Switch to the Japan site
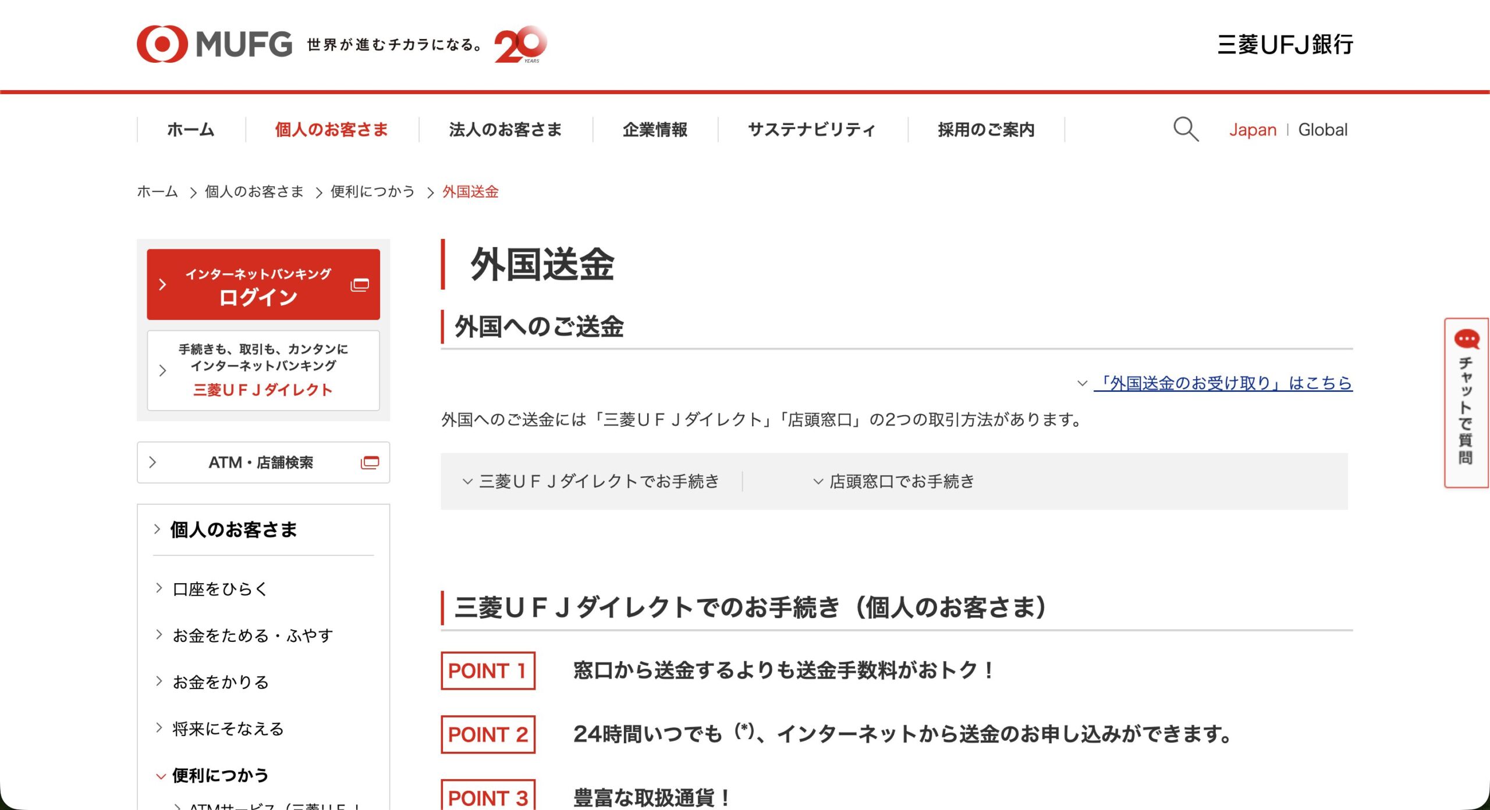 click(x=1253, y=130)
